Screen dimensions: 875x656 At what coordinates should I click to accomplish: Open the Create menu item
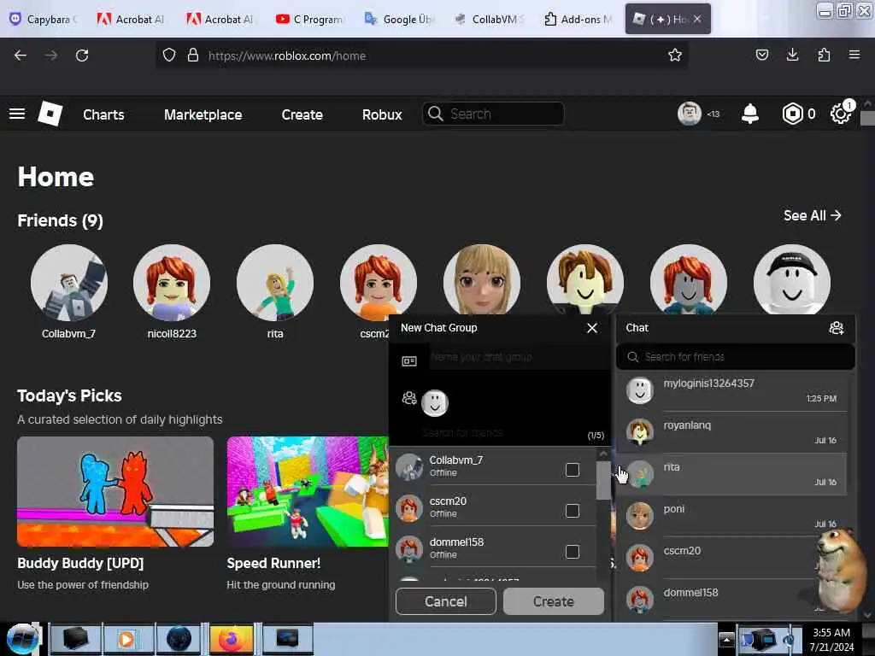pos(302,114)
